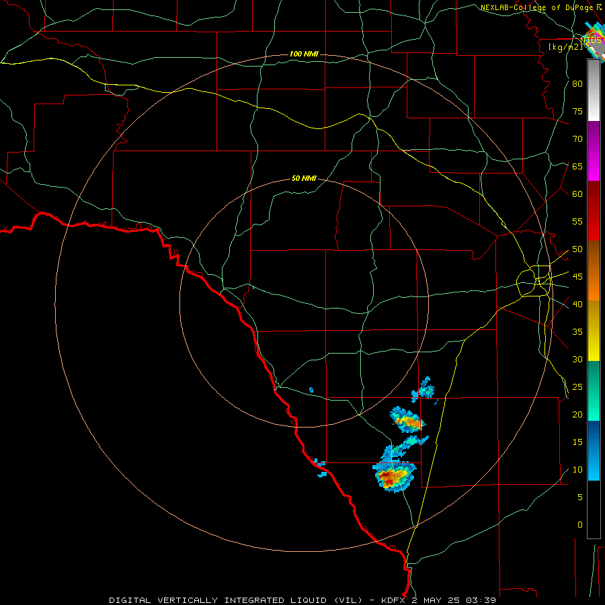Viewport: 605px width, 605px height.
Task: Select the 30 value on the VIL scale
Action: 577,359
